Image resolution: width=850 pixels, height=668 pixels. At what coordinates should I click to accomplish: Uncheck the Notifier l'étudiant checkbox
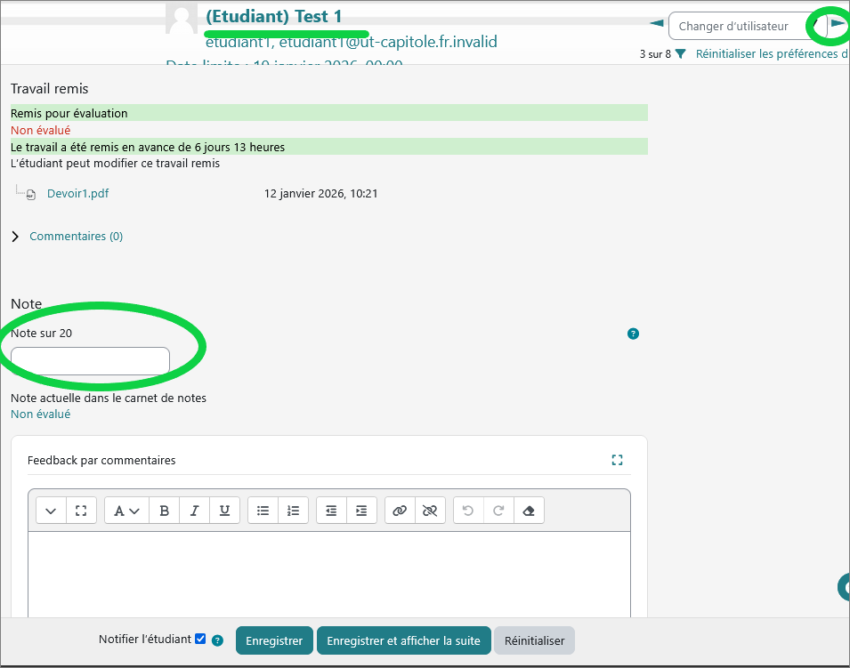pos(200,639)
